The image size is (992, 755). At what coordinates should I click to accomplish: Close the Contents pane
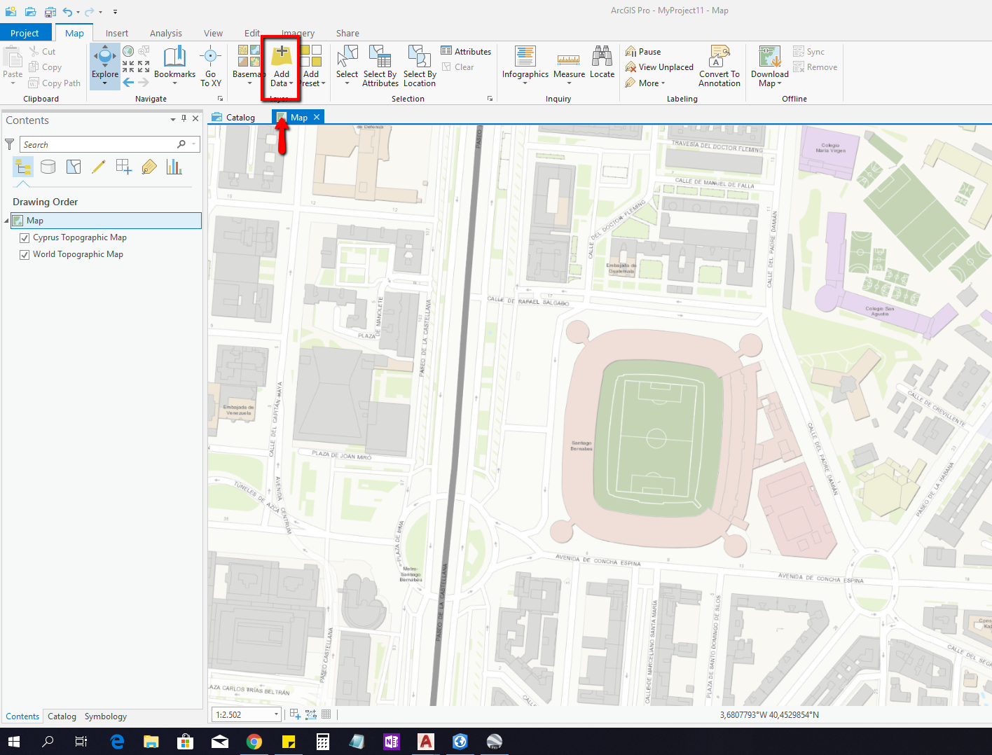195,119
